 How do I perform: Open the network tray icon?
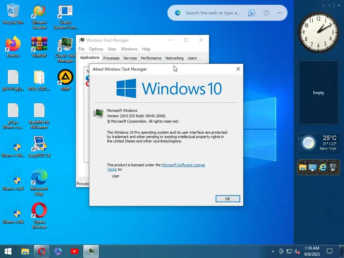tap(289, 251)
